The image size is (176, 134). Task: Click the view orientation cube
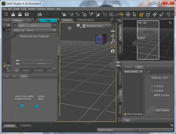(x=101, y=39)
